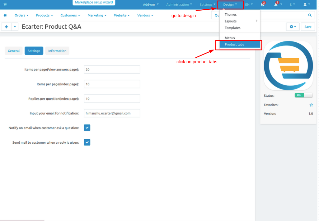Switch to the Information tab
319x221 pixels.
pos(57,51)
